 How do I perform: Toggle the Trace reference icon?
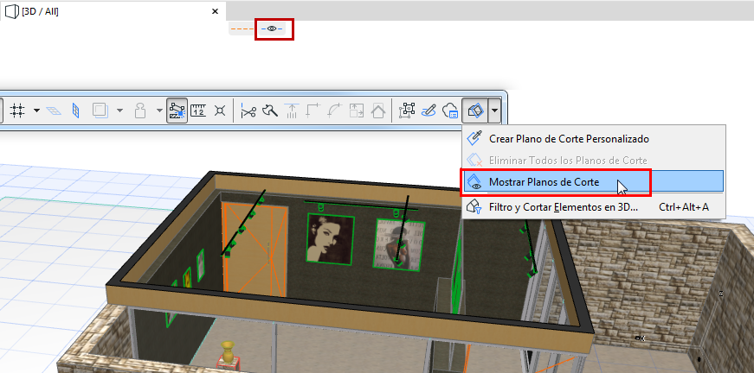(x=100, y=111)
